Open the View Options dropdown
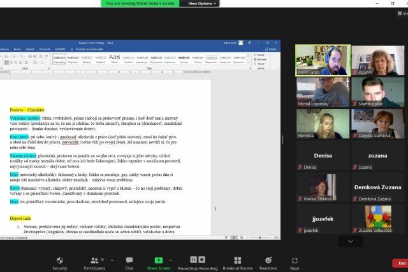 pyautogui.click(x=203, y=3)
